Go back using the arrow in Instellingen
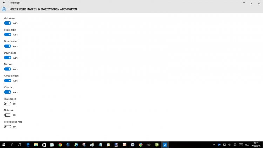Viewport: 263px width, 148px height. pyautogui.click(x=4, y=3)
